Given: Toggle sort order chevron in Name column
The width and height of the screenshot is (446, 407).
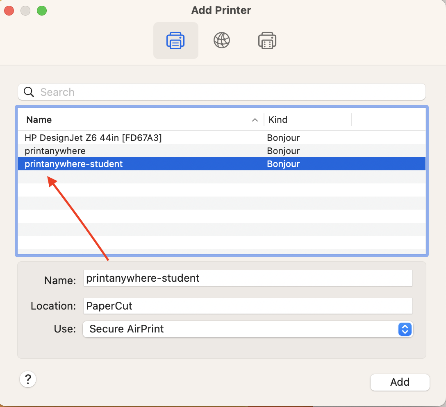Looking at the screenshot, I should point(255,120).
